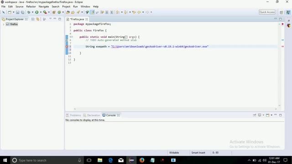Click the Open Type toolbar icon
This screenshot has width=292, height=164.
pyautogui.click(x=68, y=12)
